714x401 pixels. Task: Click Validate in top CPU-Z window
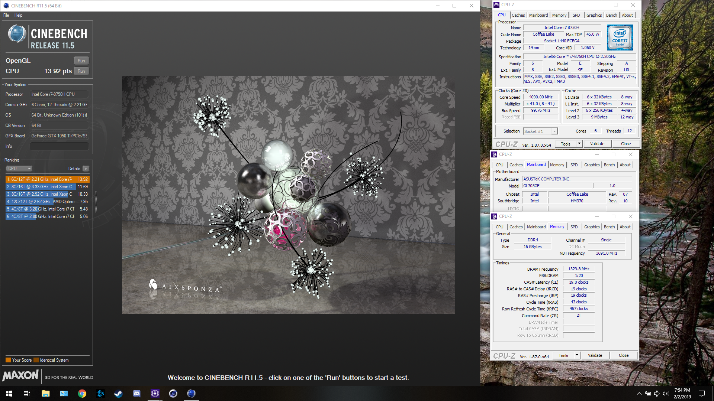pyautogui.click(x=597, y=144)
